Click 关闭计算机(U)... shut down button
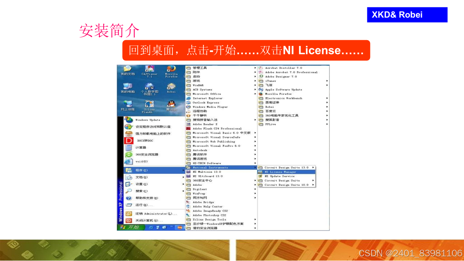 [154, 220]
